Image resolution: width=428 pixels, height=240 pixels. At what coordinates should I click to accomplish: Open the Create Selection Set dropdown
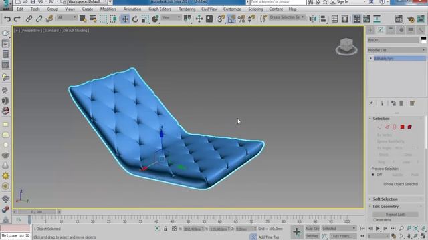[287, 17]
